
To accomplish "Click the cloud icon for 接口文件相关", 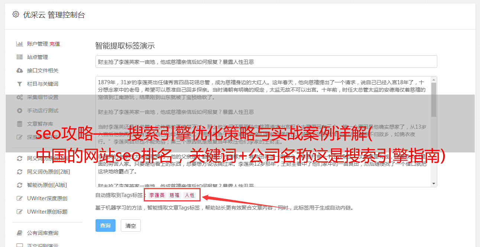I will (20, 70).
